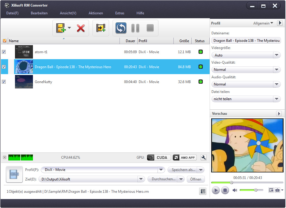Image resolution: width=286 pixels, height=208 pixels.
Task: Open the Extras menu
Action: [x=120, y=13]
